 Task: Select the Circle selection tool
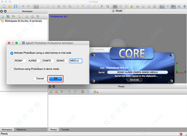[47, 6]
